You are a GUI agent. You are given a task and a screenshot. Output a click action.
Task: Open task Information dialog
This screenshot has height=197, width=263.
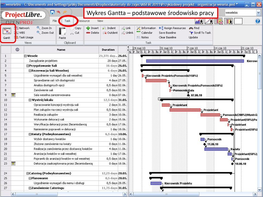tap(146, 28)
